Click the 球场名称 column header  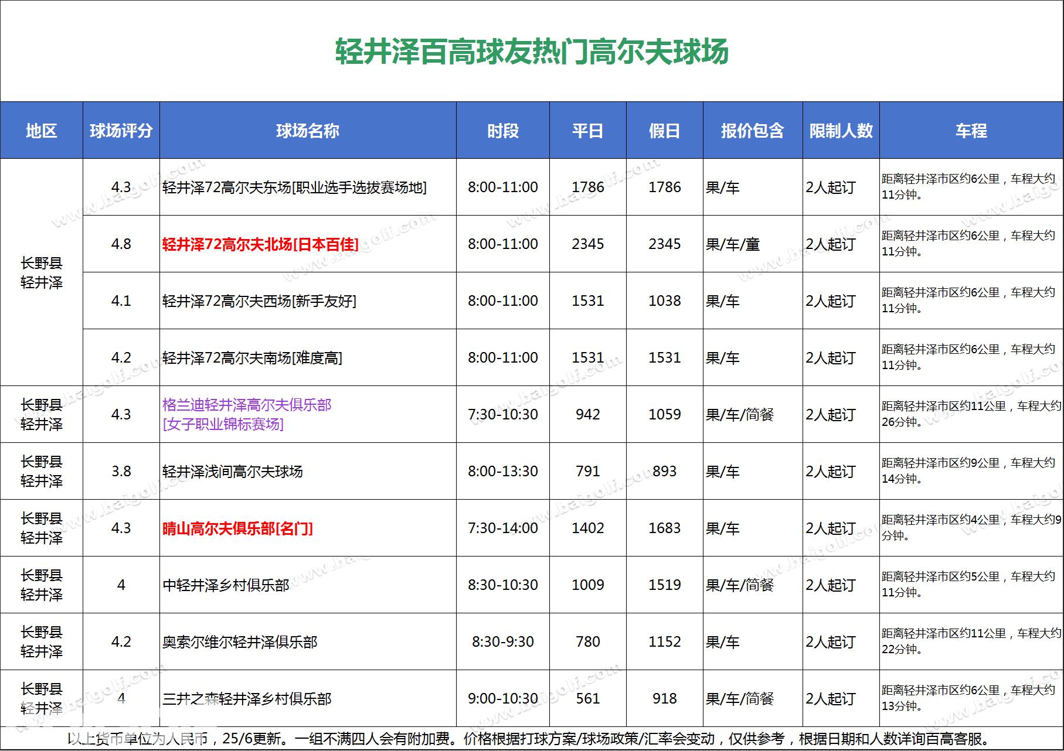pos(307,131)
